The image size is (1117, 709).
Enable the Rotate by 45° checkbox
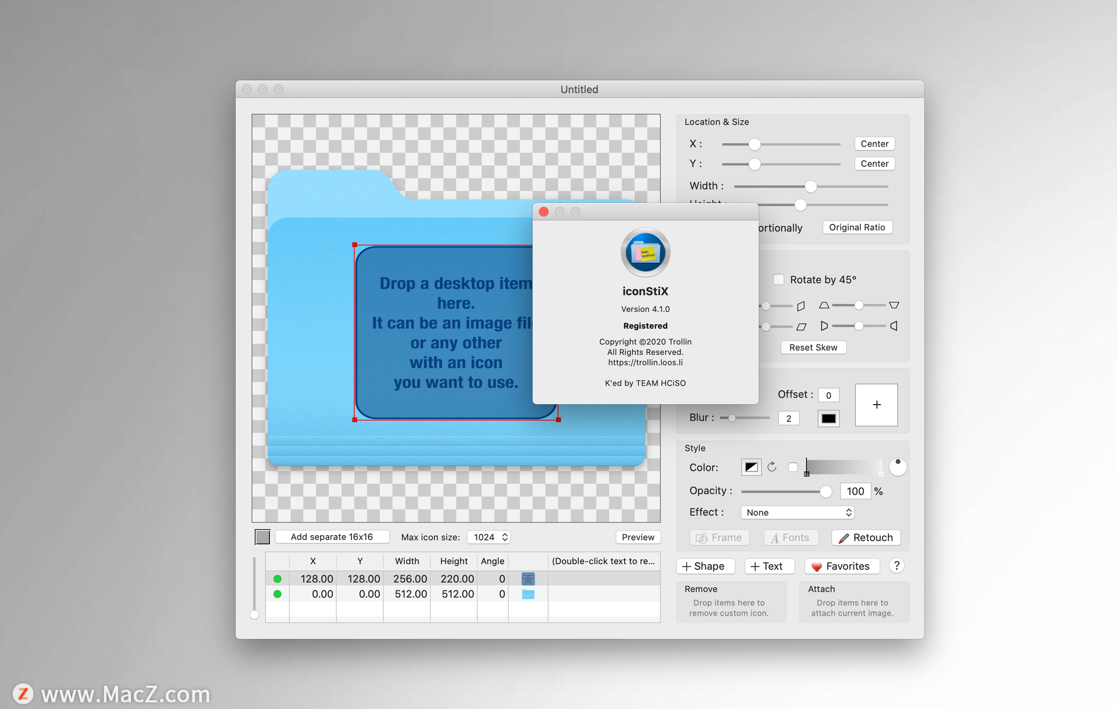pos(778,279)
